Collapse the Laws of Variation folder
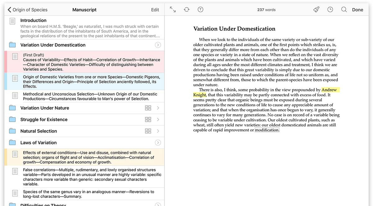Screen dimensions: 373x206 pos(158,142)
